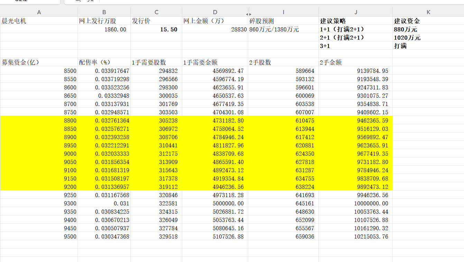Click the 10000000.00 cell in 2手金额
This screenshot has height=262, width=464.
355,204
